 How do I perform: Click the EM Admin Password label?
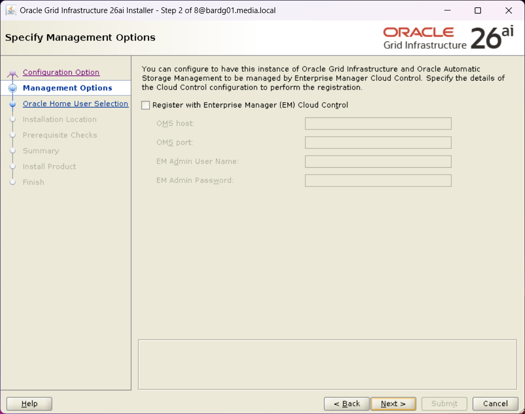coord(195,180)
